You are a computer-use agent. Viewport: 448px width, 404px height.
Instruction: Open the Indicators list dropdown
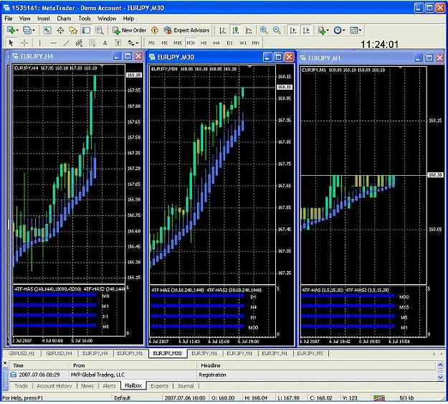click(323, 30)
